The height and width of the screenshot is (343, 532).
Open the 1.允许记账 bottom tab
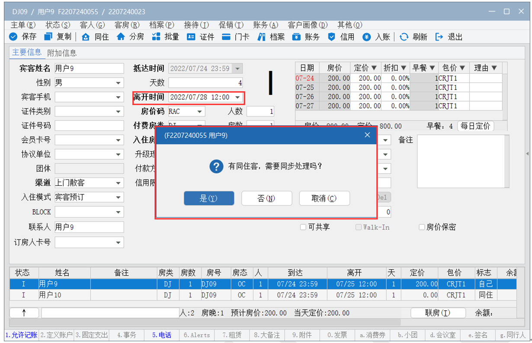[21, 335]
